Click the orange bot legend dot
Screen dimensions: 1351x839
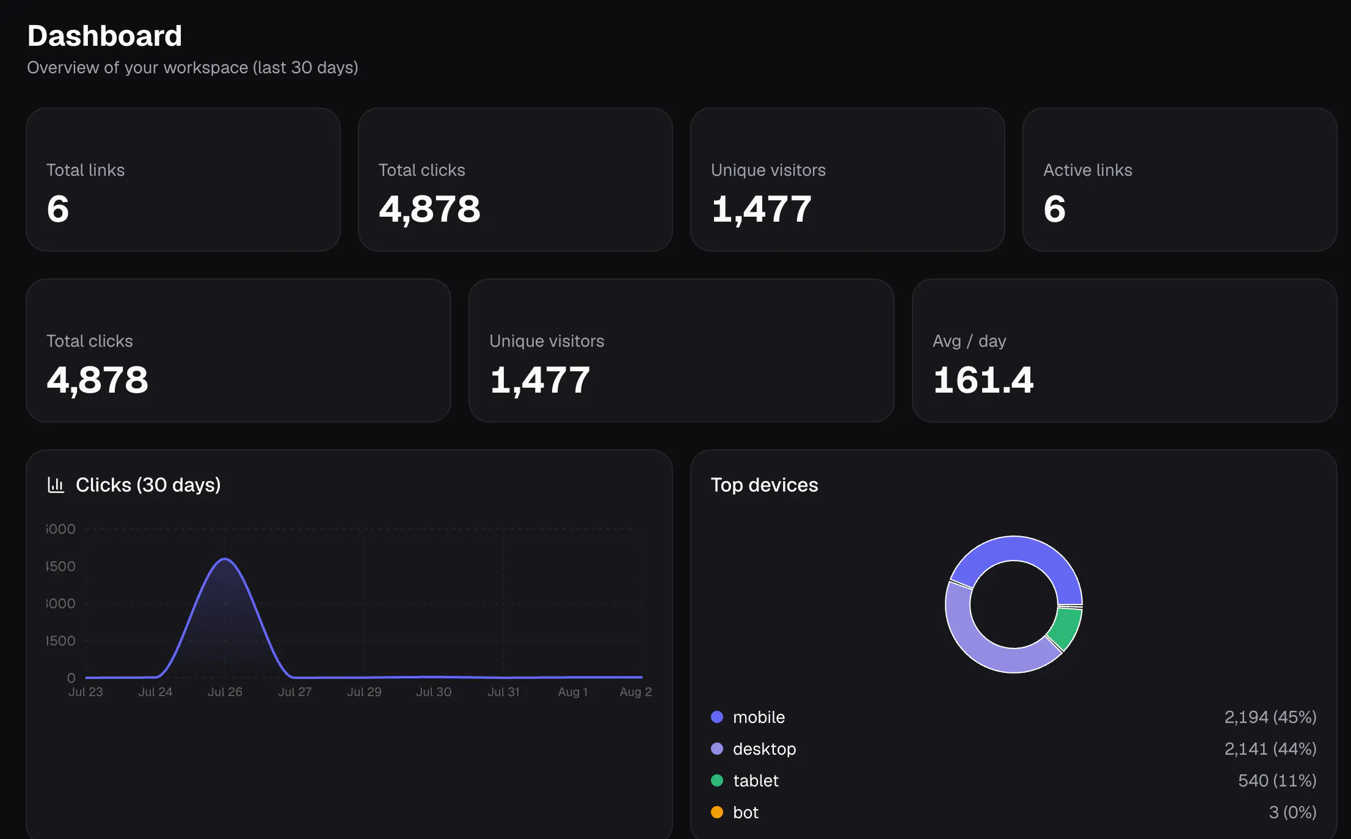tap(717, 812)
